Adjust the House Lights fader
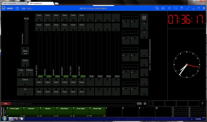The width and height of the screenshot is (207, 122). click(x=40, y=55)
